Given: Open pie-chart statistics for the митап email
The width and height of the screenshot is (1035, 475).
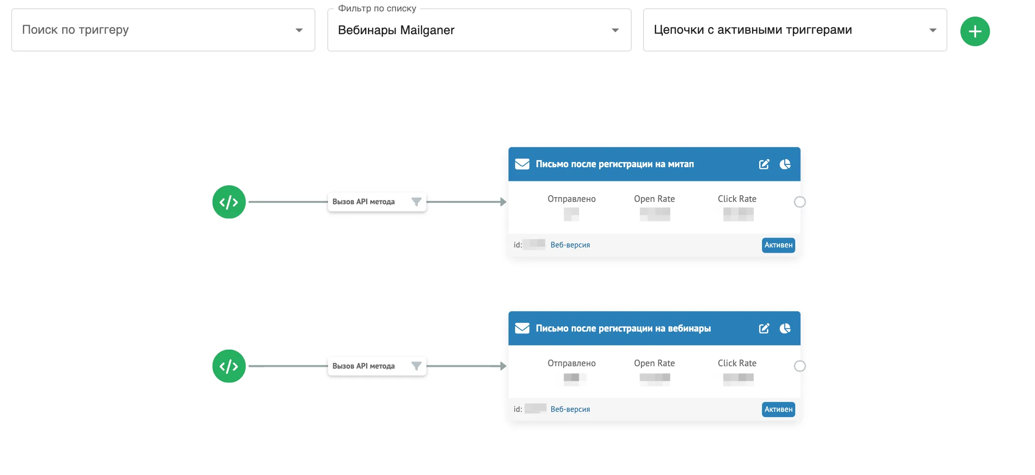Looking at the screenshot, I should [x=785, y=164].
